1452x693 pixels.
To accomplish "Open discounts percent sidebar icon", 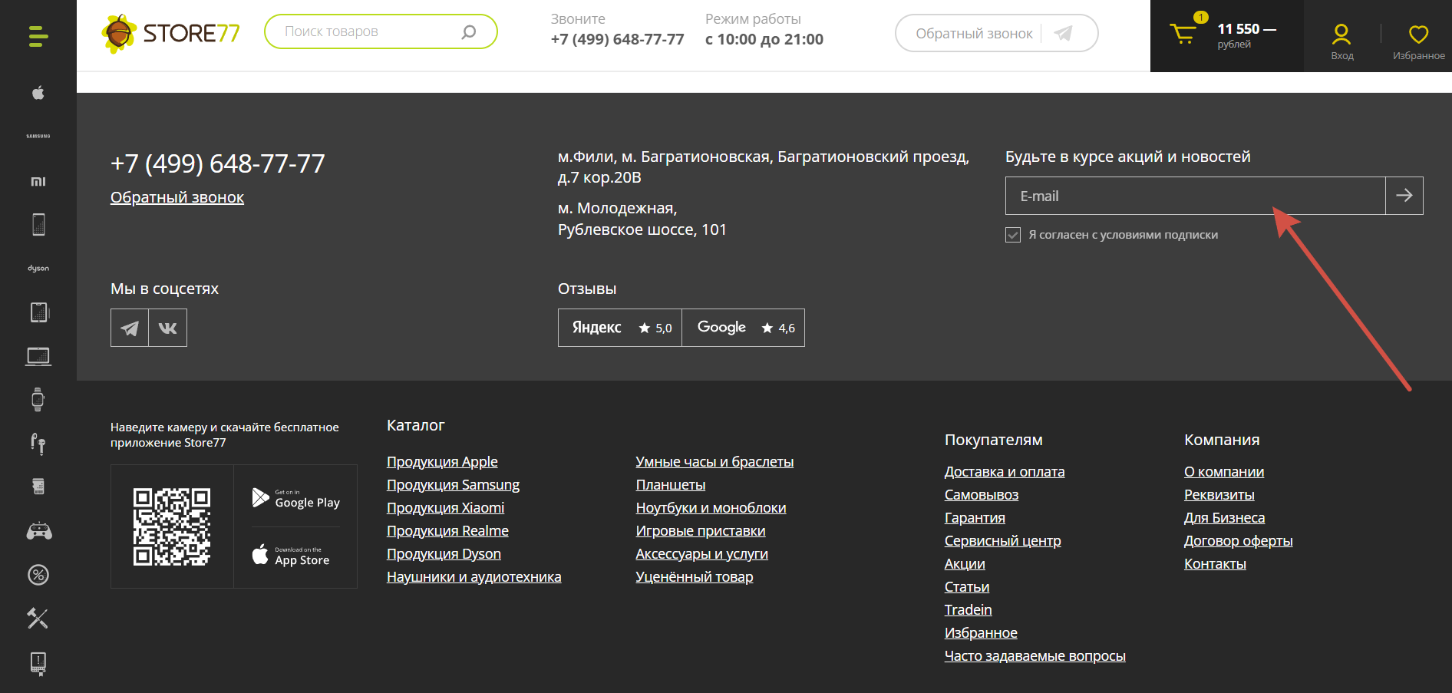I will click(x=38, y=575).
